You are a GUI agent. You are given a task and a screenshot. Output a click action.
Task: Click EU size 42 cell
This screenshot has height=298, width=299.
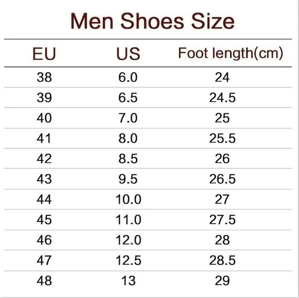click(x=44, y=159)
